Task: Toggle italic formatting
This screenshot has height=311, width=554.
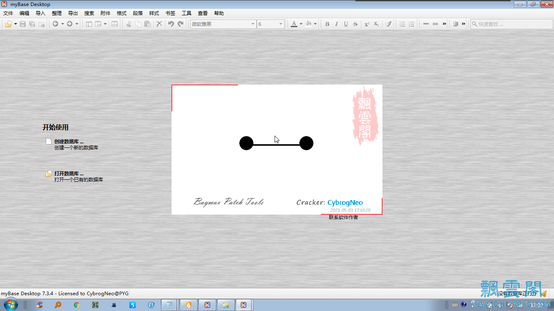Action: pos(336,24)
